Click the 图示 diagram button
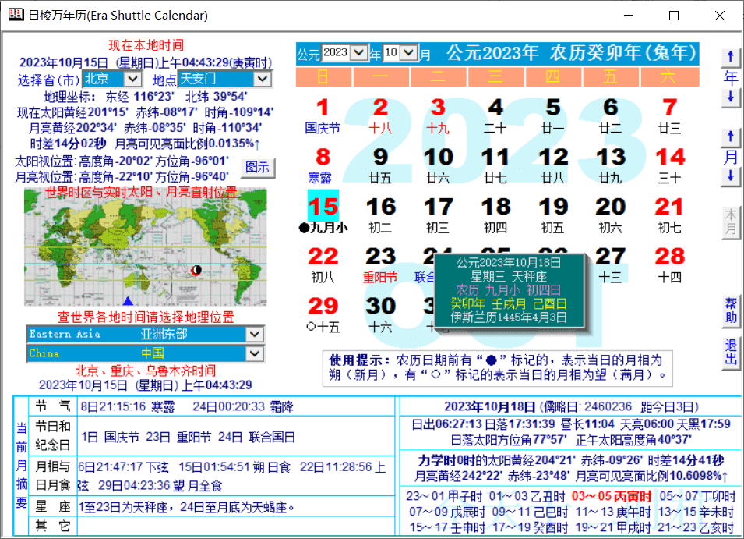 click(x=257, y=167)
